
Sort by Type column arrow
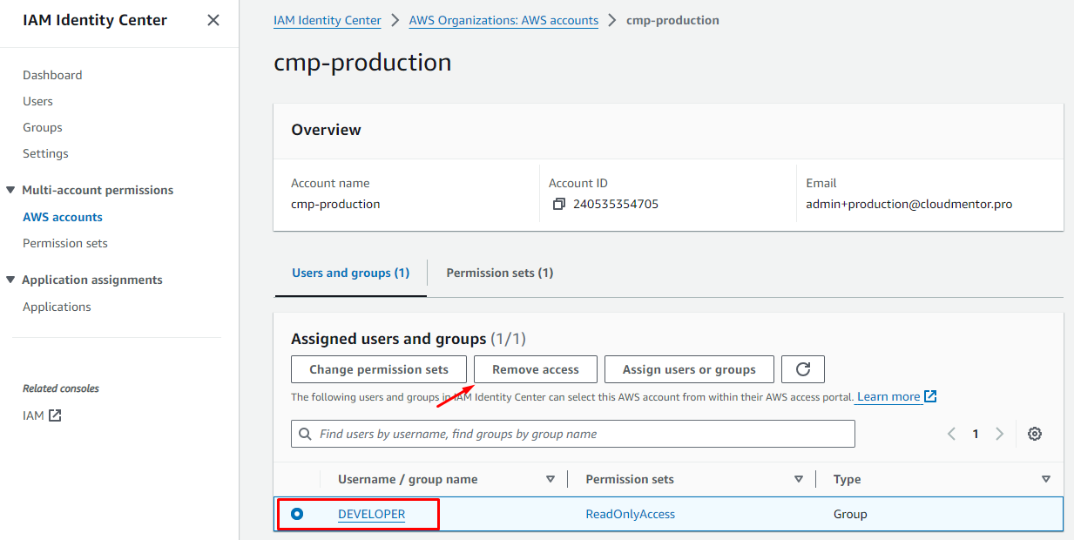coord(1045,479)
